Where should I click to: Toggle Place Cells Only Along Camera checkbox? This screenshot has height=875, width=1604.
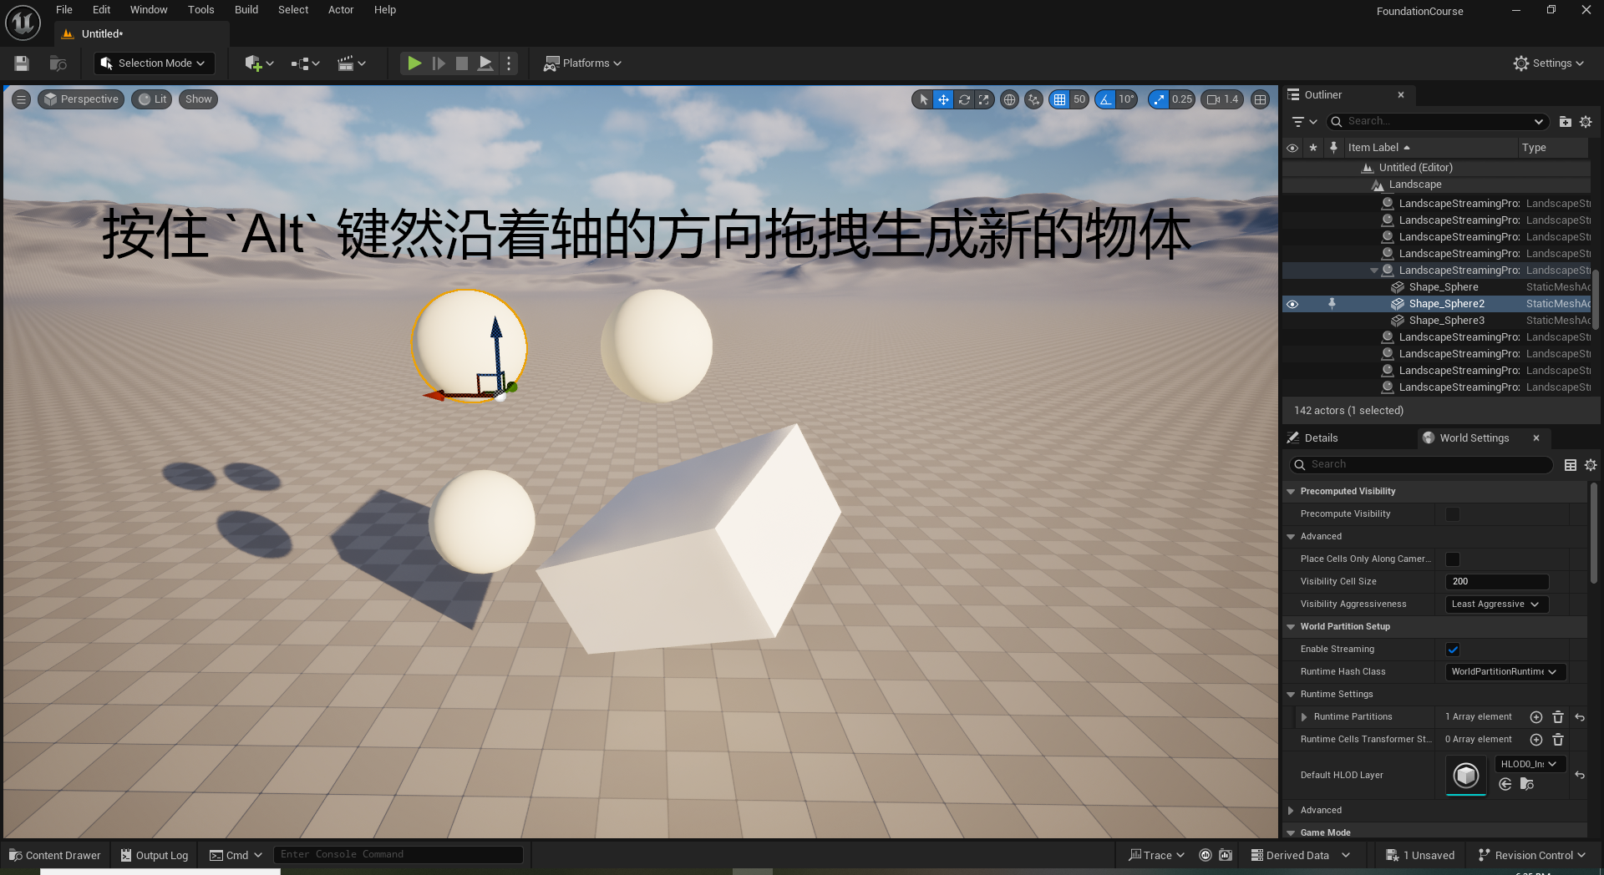(x=1453, y=559)
